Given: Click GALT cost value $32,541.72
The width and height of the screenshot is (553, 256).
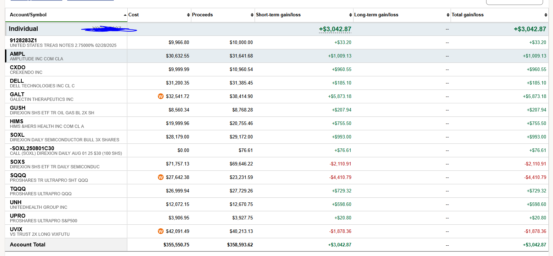Looking at the screenshot, I should tap(177, 96).
